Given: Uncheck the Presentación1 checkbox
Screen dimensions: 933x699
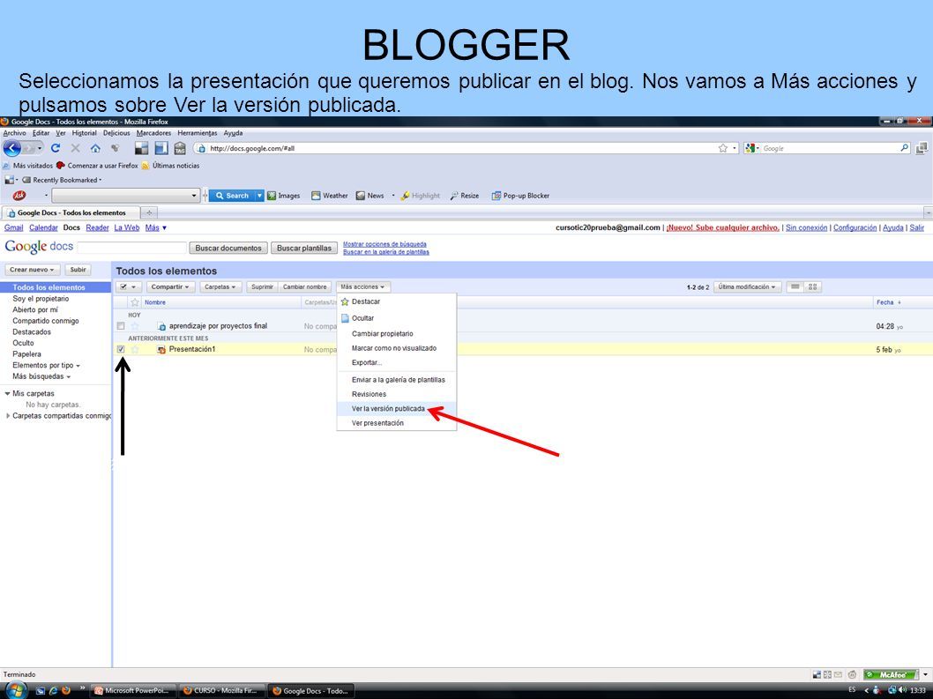Looking at the screenshot, I should point(121,349).
